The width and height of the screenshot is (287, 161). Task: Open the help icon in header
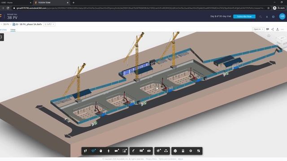(273, 17)
